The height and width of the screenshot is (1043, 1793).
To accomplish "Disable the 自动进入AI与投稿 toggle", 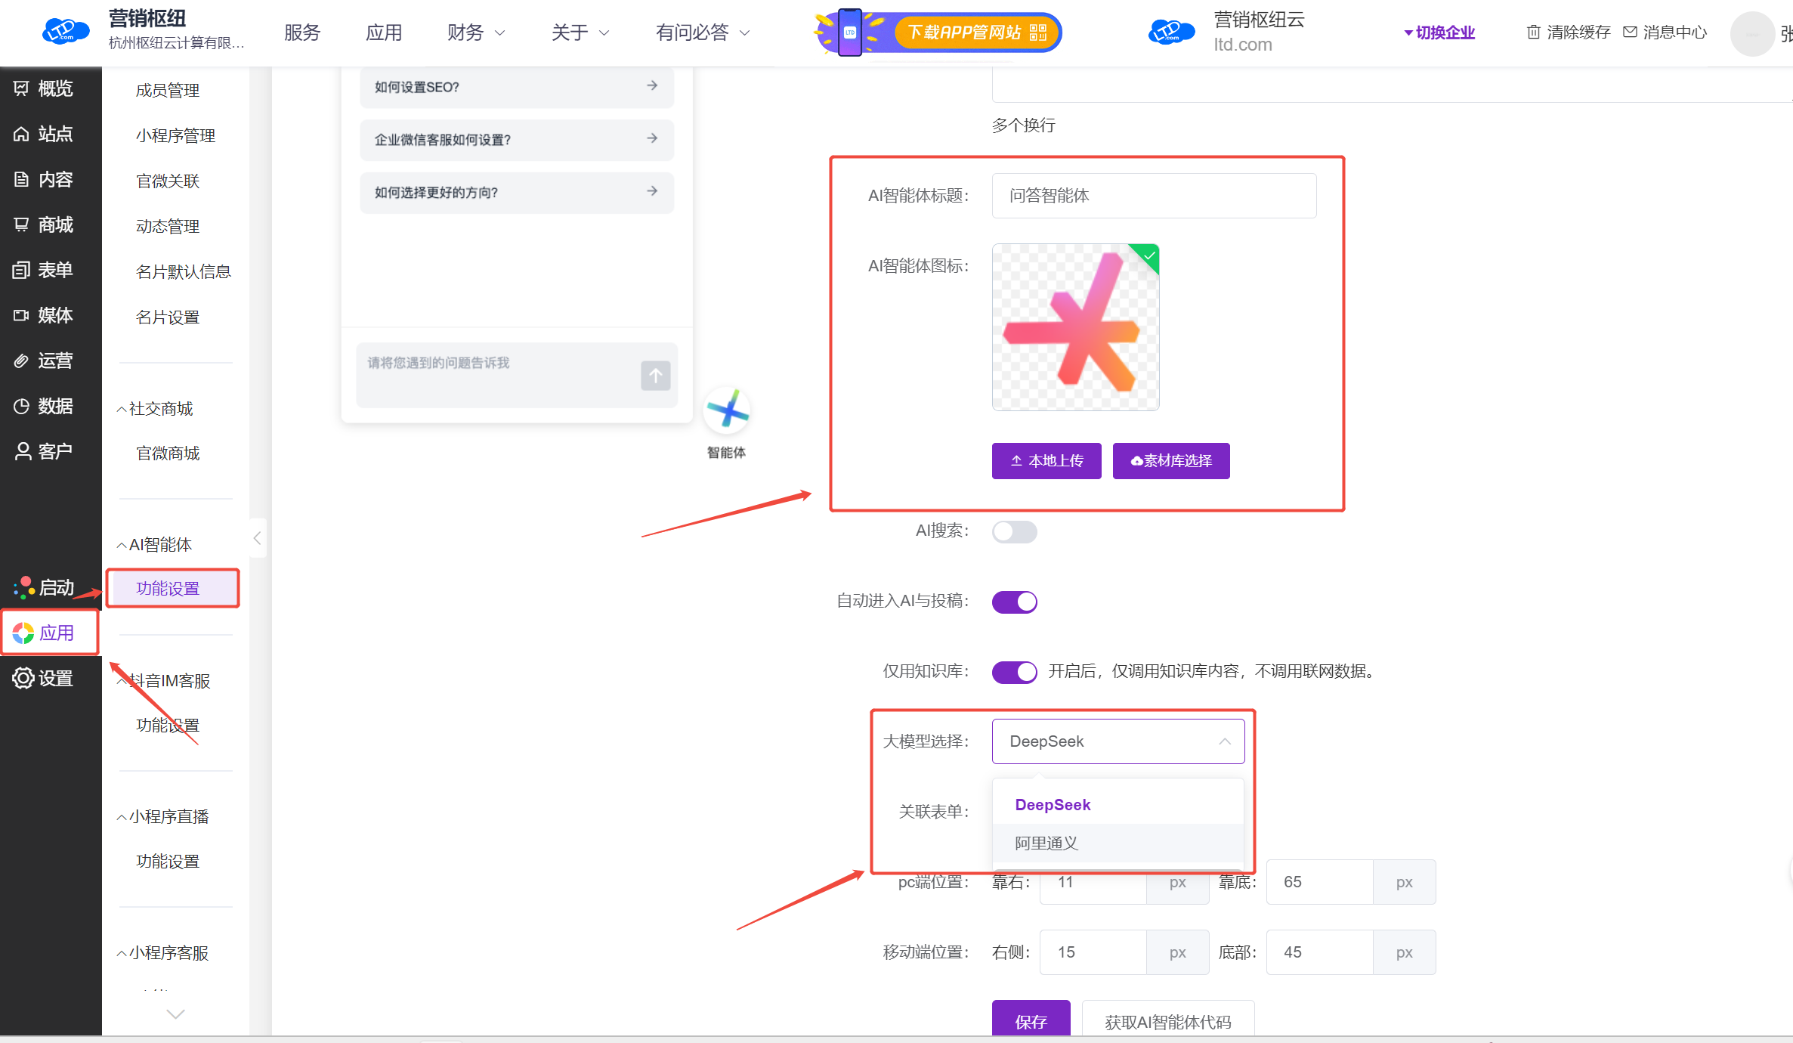I will (1014, 602).
